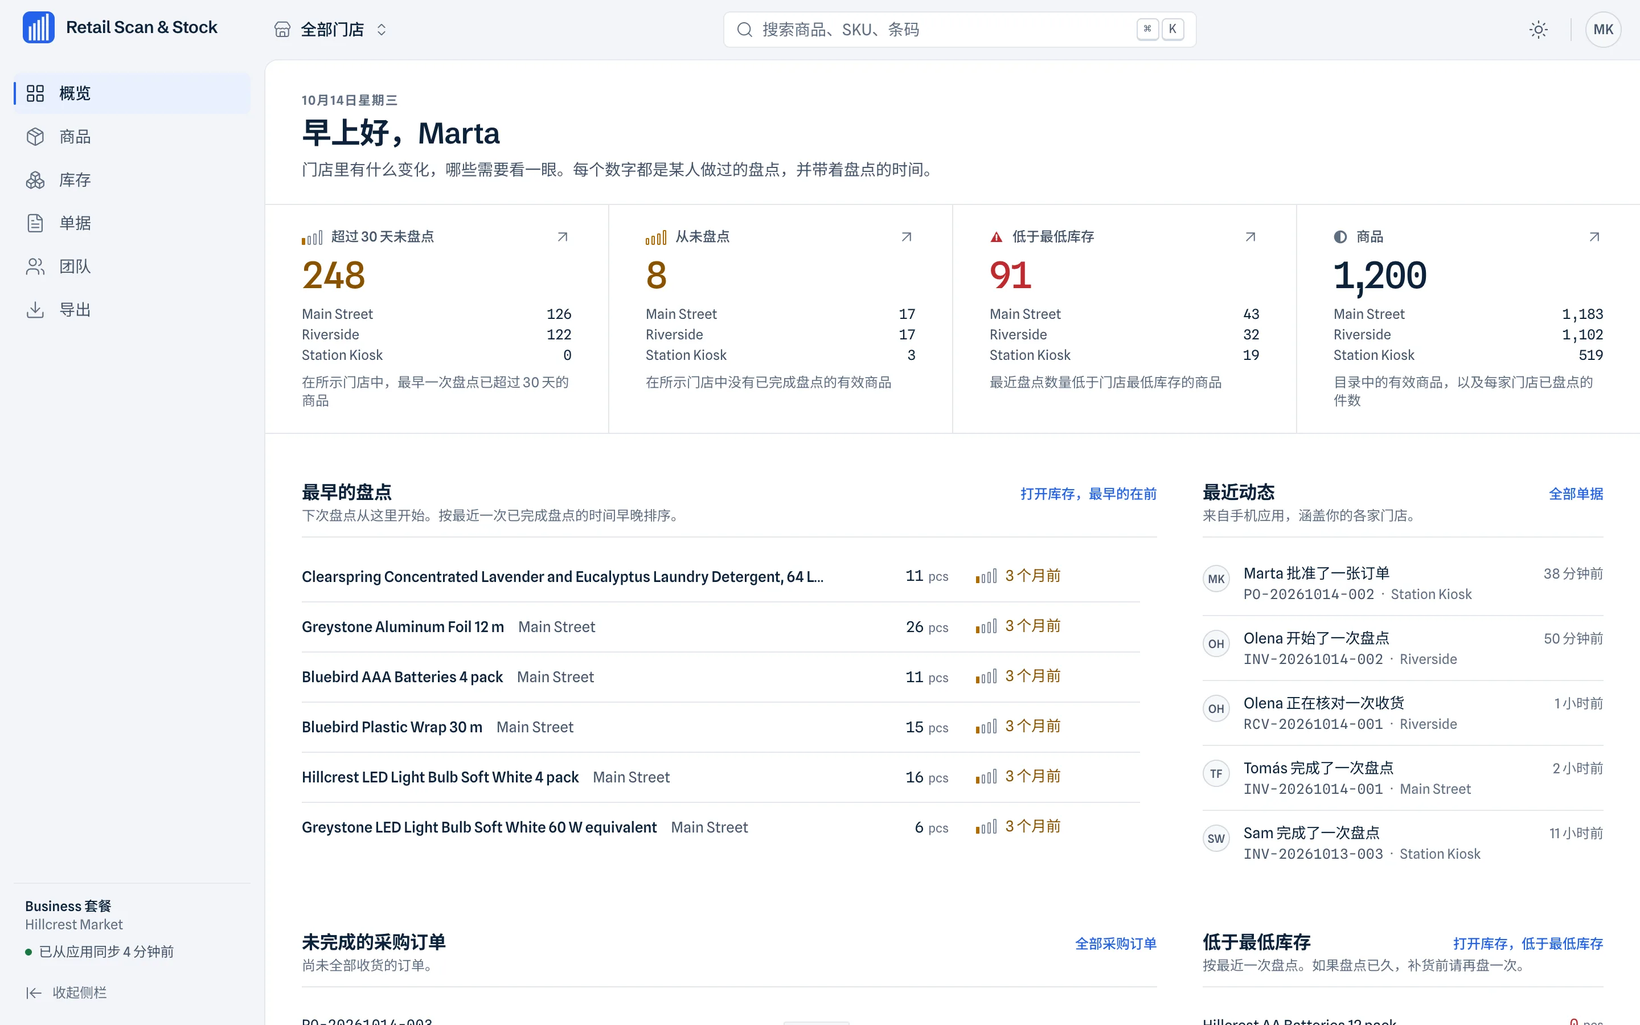Click the 打开库存，最早的在前 link
The width and height of the screenshot is (1640, 1025).
point(1088,494)
